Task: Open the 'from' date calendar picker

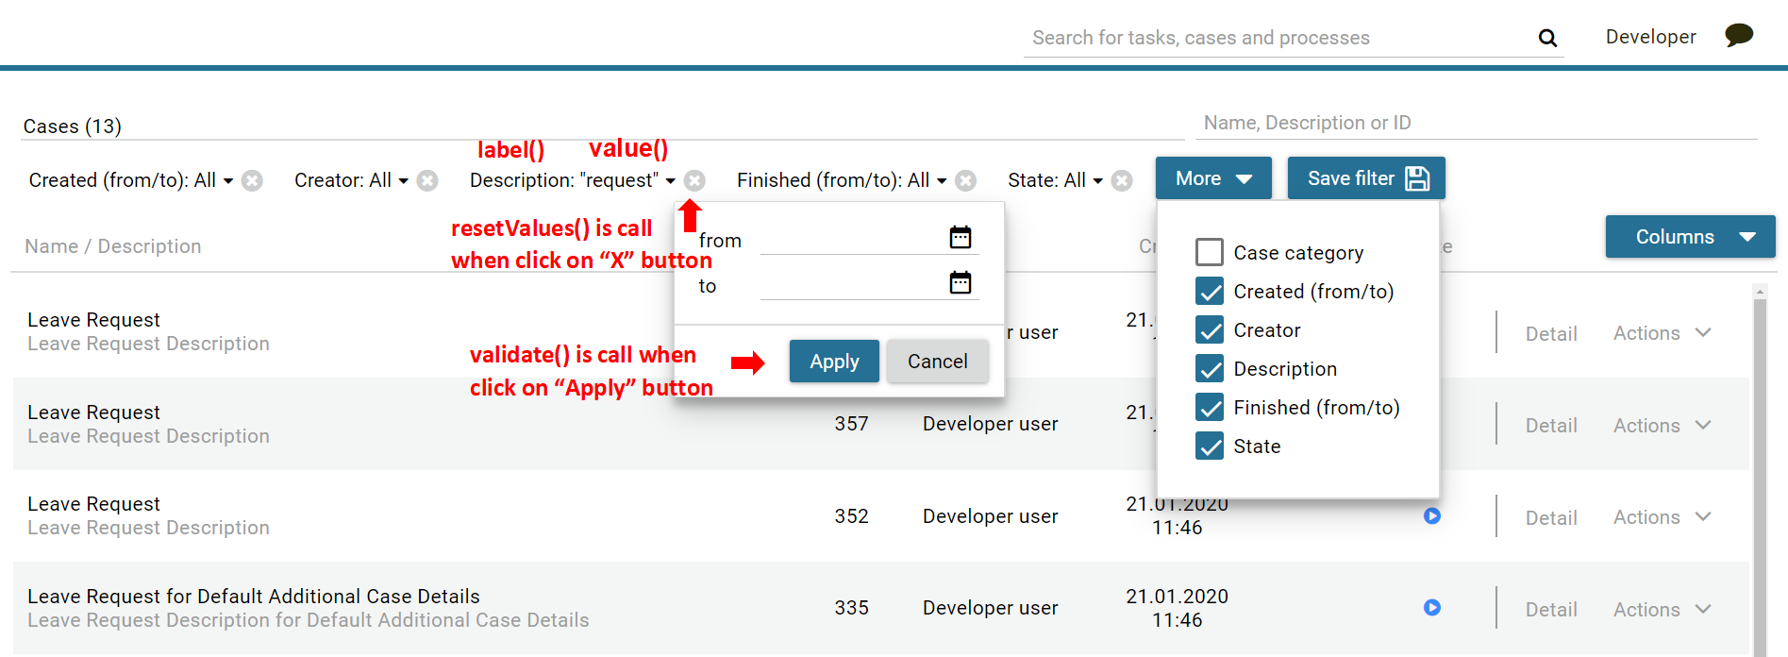Action: 960,238
